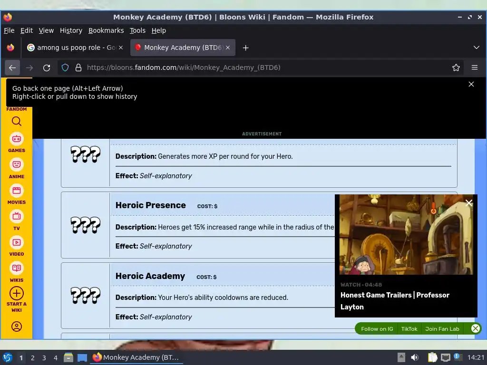Click the ??? image above Heroic Presence
The height and width of the screenshot is (365, 487).
pos(86,154)
